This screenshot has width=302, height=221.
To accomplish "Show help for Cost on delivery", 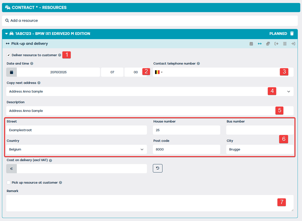I will click(x=50, y=160).
